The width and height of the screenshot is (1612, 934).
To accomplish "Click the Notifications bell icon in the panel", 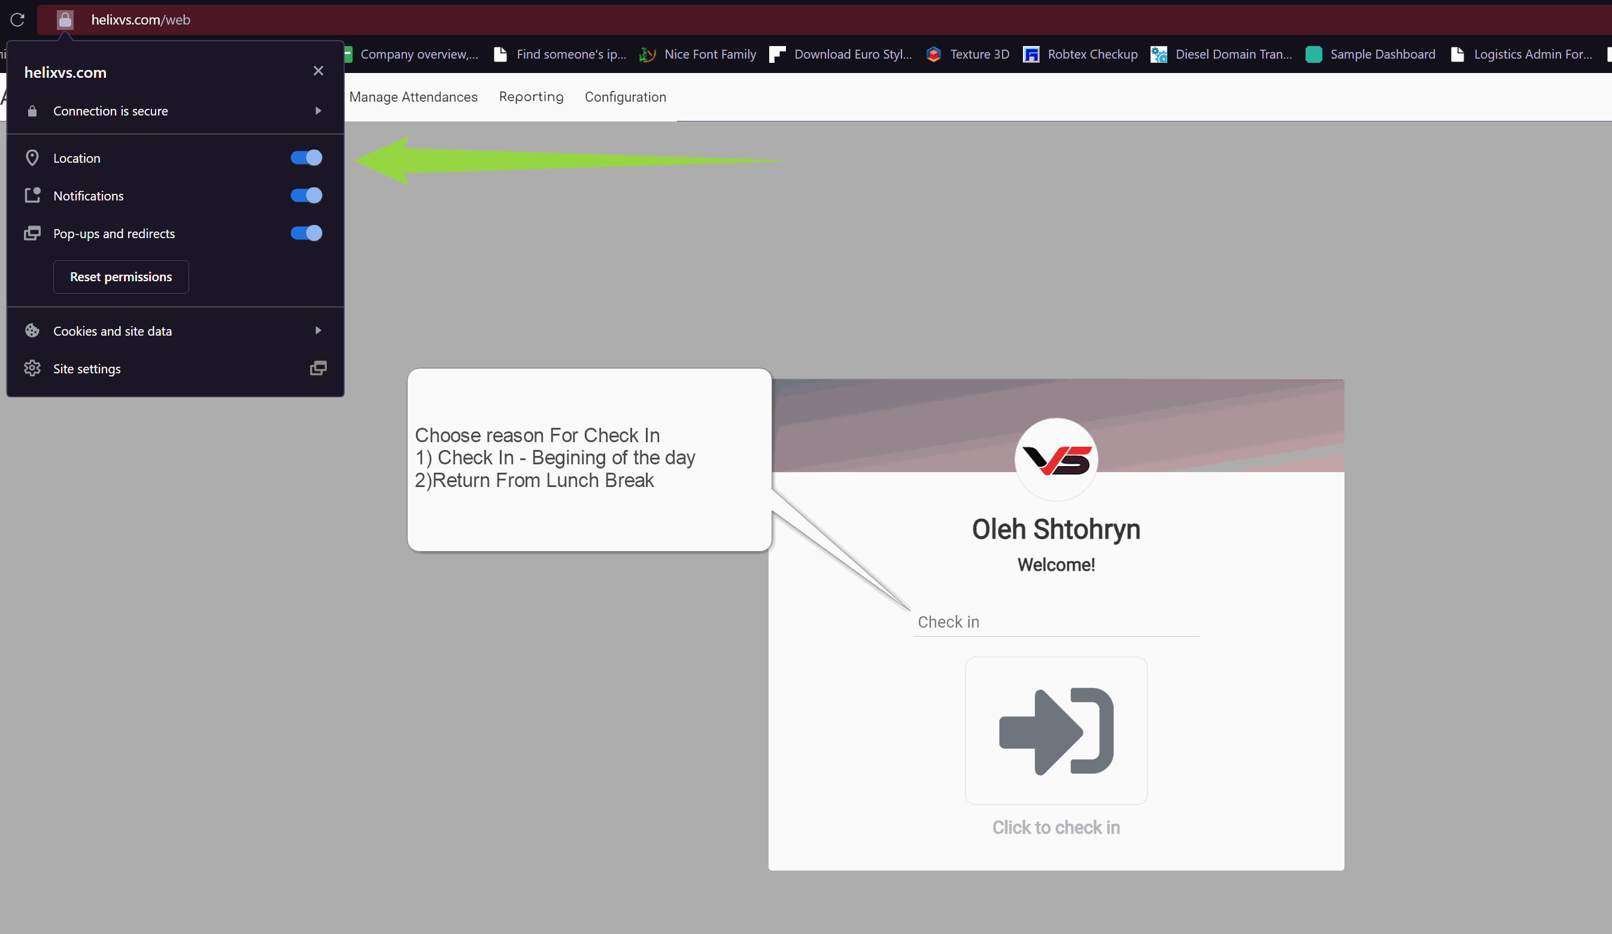I will pyautogui.click(x=33, y=196).
